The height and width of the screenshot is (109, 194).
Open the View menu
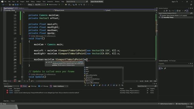[13, 2]
